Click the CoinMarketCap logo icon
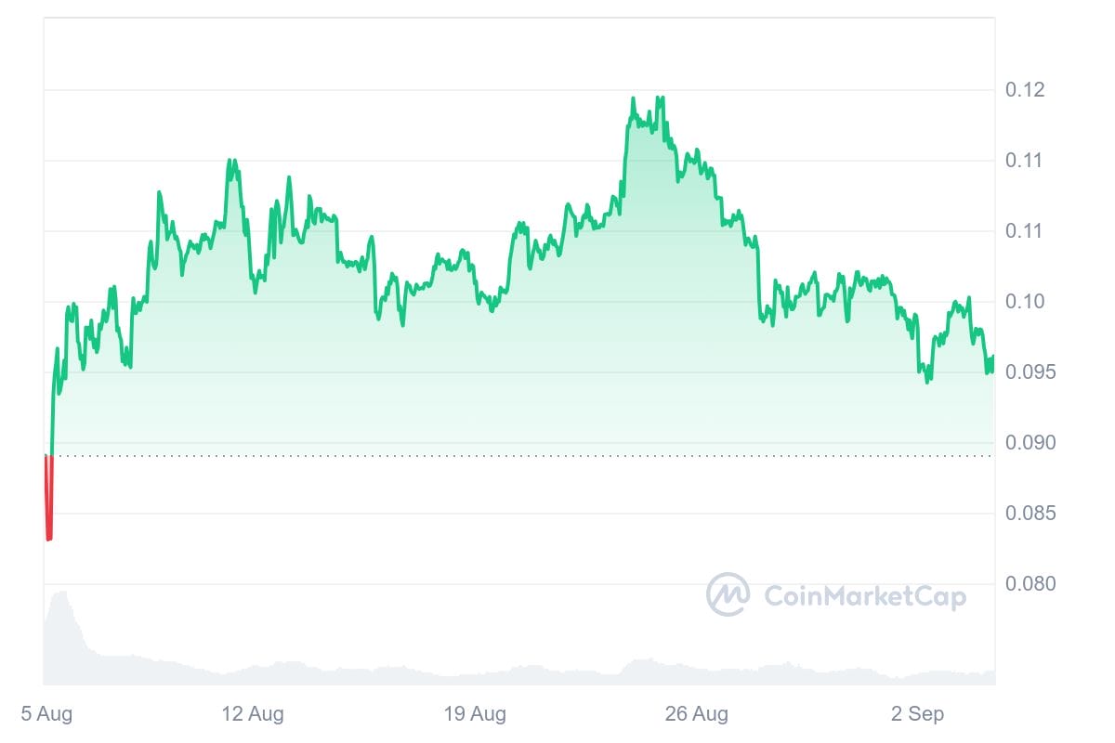1115x743 pixels. (x=728, y=594)
